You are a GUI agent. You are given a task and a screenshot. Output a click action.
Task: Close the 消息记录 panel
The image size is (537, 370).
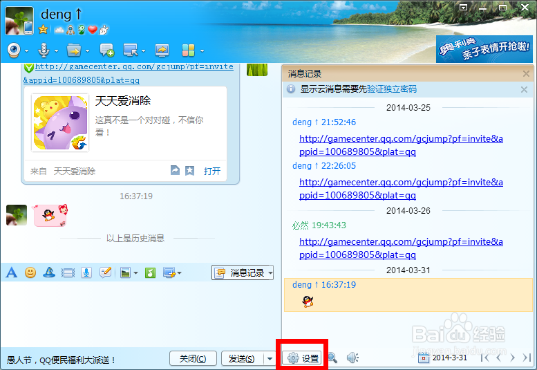click(526, 73)
